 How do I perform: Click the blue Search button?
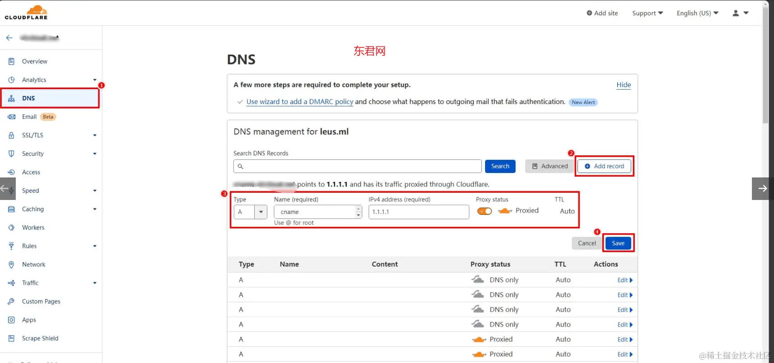(500, 166)
